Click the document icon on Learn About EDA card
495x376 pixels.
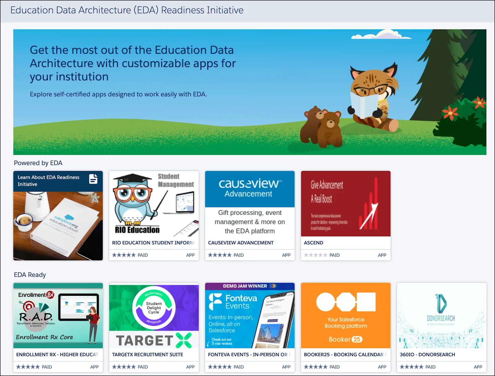[x=93, y=179]
